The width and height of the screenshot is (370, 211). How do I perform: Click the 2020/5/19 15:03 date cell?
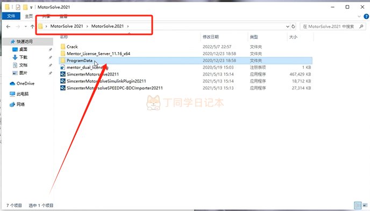pyautogui.click(x=218, y=67)
